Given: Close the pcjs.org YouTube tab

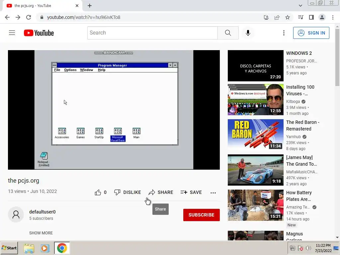Looking at the screenshot, I should click(77, 6).
